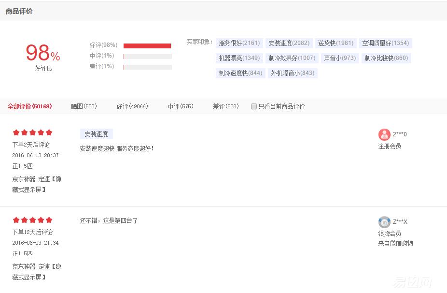The width and height of the screenshot is (447, 293).
Task: Click the 服务很好(2161) impression tag
Action: (x=239, y=43)
